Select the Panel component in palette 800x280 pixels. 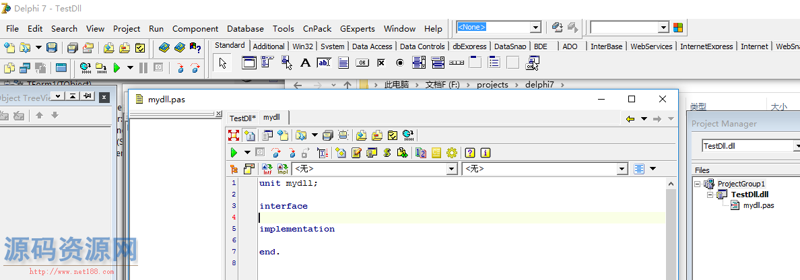tap(513, 63)
